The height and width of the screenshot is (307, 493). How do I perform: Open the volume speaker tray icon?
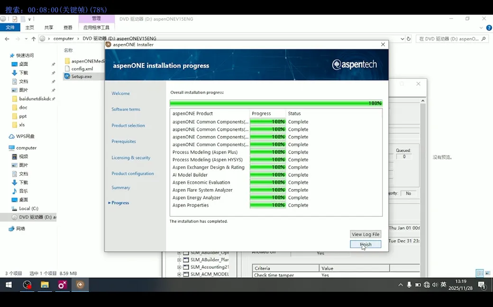point(435,285)
